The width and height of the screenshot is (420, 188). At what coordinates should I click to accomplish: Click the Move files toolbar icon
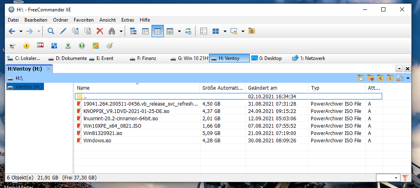tap(88, 31)
